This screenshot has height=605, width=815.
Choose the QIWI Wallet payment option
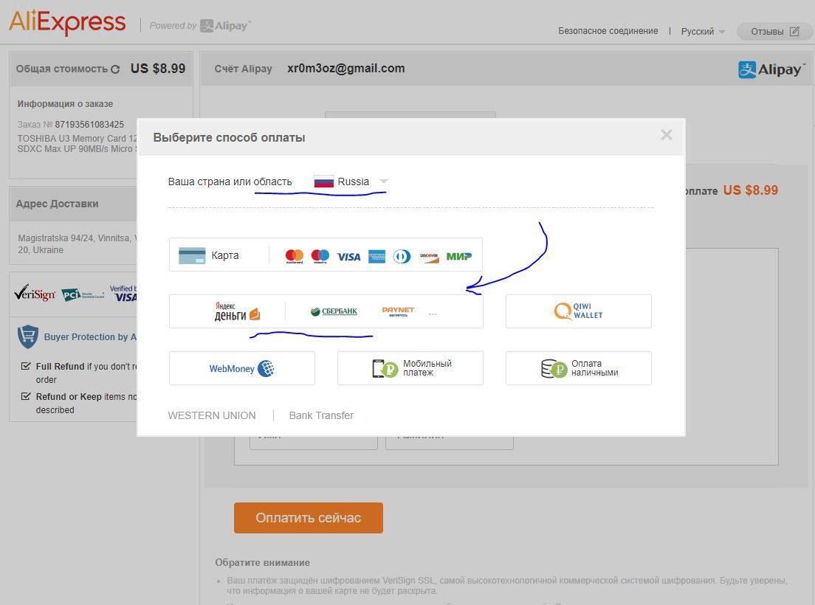(x=578, y=311)
